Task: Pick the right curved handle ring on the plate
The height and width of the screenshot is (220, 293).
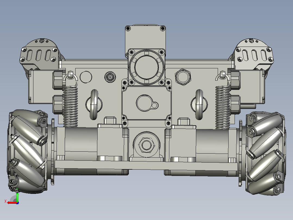Action: (x=199, y=105)
